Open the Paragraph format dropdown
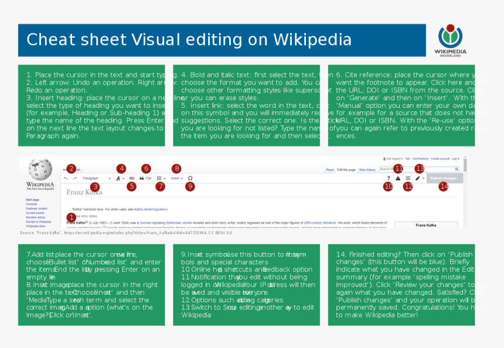This screenshot has width=504, height=348. point(97,178)
